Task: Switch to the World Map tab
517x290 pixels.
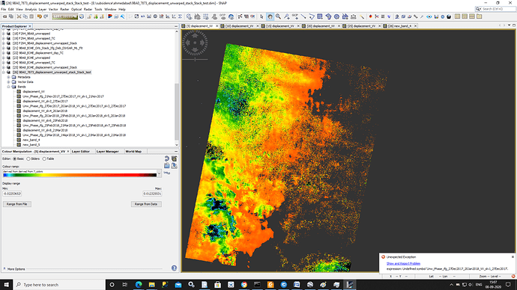Action: pyautogui.click(x=133, y=152)
